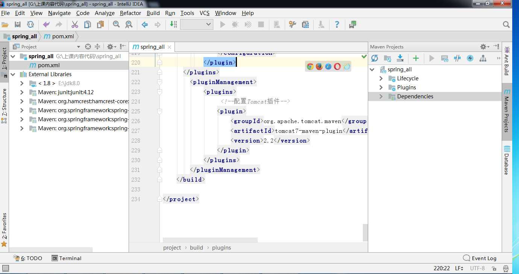Open Project Structure from the main toolbar
The width and height of the screenshot is (519, 274).
pyautogui.click(x=305, y=24)
